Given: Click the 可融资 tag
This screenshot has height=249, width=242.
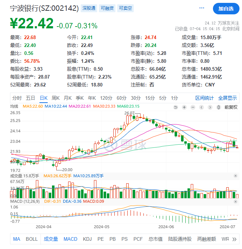Looking at the screenshot, I should (x=107, y=8).
